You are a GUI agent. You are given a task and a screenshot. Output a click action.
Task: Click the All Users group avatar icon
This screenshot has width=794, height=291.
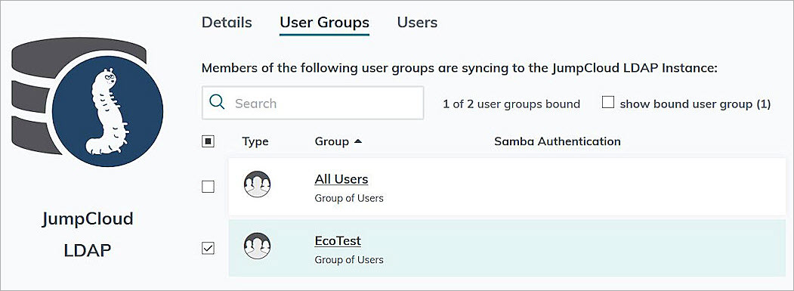257,184
